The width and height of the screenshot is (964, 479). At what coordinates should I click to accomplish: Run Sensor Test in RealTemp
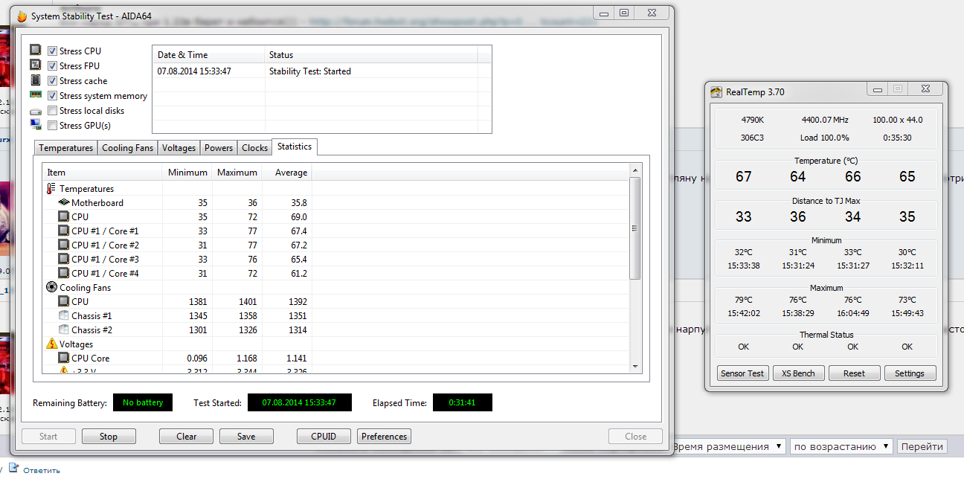pyautogui.click(x=742, y=373)
